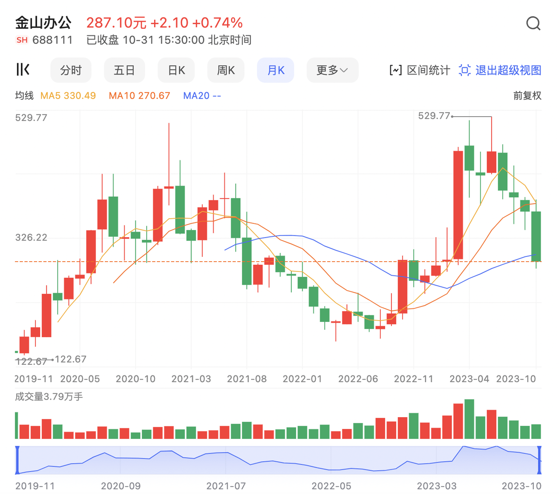Image resolution: width=559 pixels, height=494 pixels.
Task: Click the close time 已收盘 10-31 15:30:00
Action: tap(145, 40)
